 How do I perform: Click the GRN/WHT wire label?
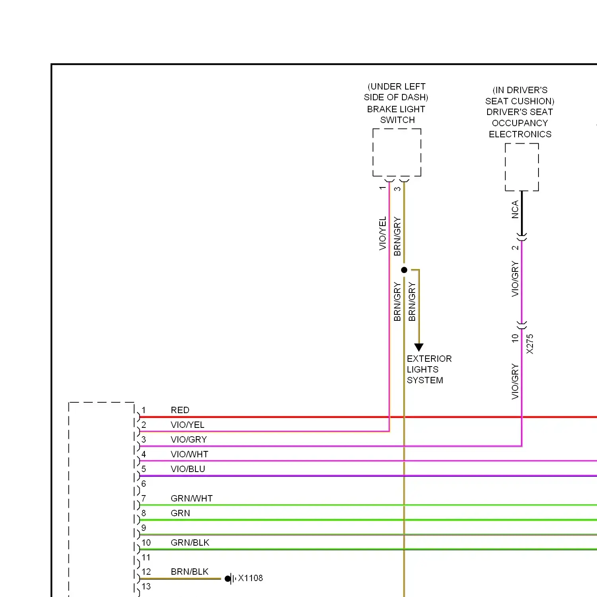tap(191, 498)
